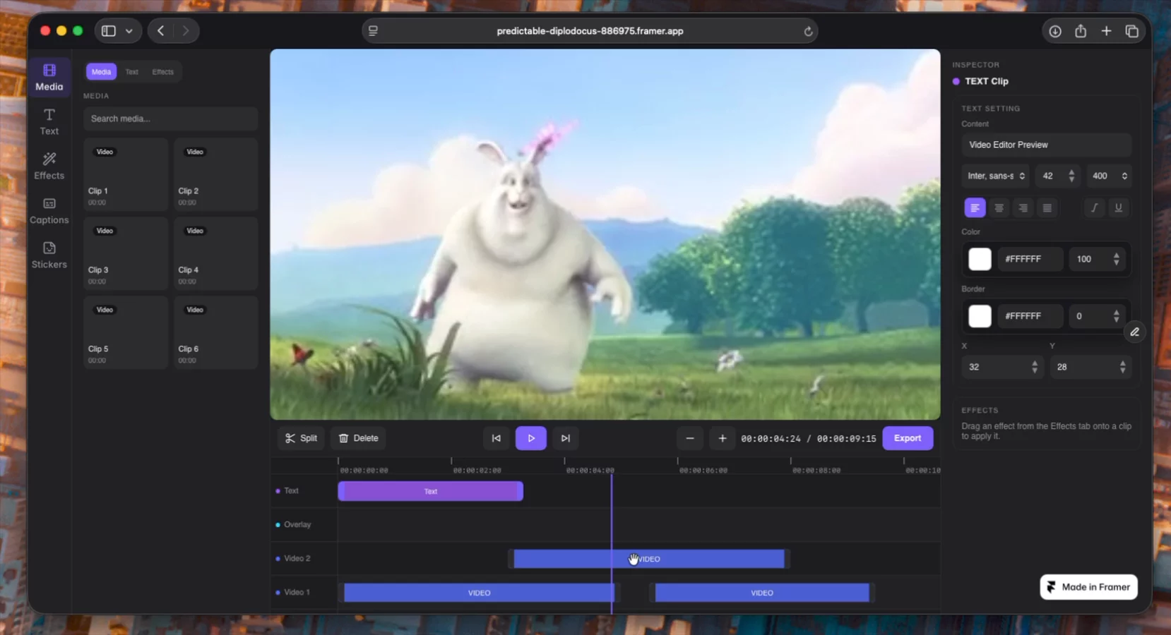Toggle italic text style
Viewport: 1171px width, 635px height.
click(1094, 207)
